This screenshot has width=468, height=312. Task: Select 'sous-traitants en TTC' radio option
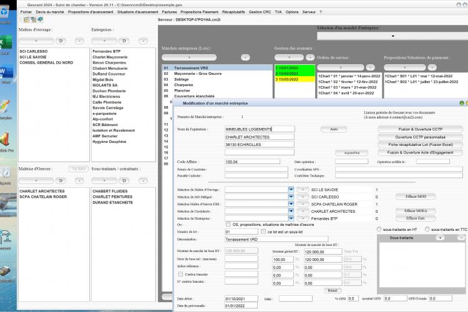click(x=427, y=229)
